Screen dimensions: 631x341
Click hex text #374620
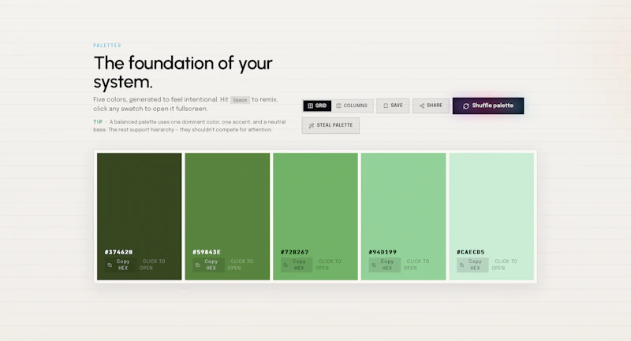pos(119,252)
